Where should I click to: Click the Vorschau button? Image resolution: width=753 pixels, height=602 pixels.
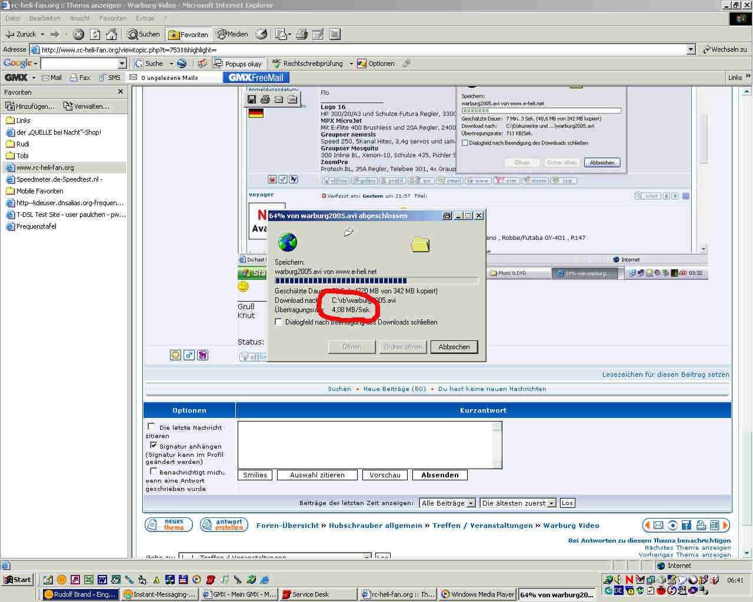coord(385,475)
